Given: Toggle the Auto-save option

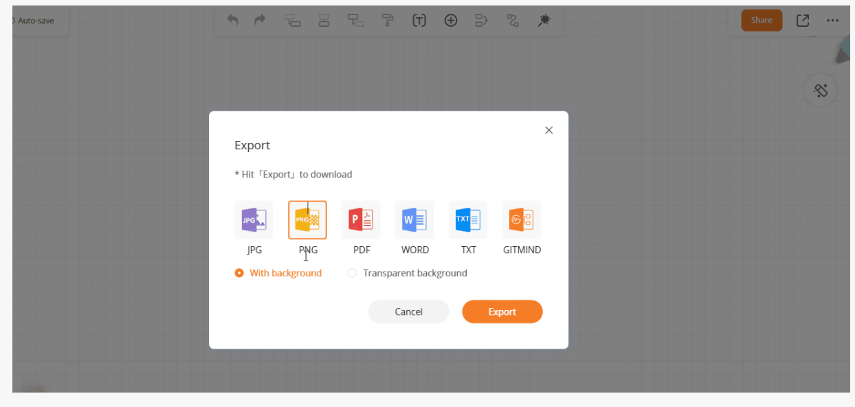Looking at the screenshot, I should (x=36, y=20).
